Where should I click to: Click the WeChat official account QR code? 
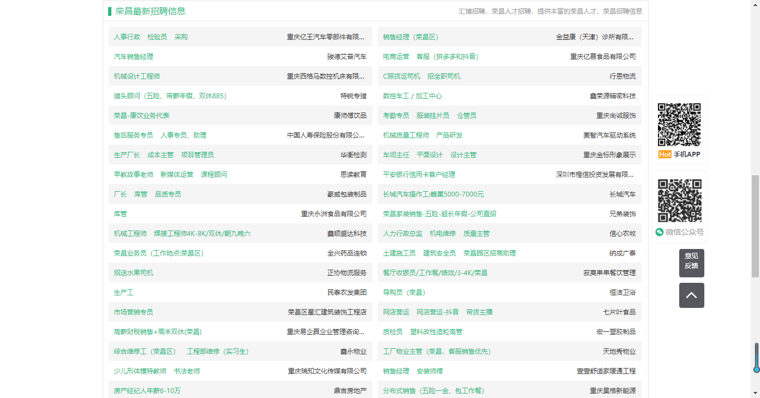coord(679,200)
